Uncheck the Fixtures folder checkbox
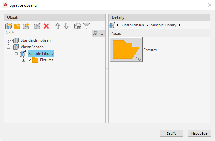Screen dimensions: 215x141 [x=30, y=60]
